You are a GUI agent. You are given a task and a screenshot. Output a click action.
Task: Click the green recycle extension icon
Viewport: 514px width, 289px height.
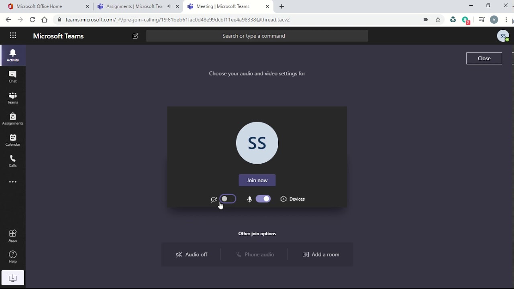click(x=453, y=20)
